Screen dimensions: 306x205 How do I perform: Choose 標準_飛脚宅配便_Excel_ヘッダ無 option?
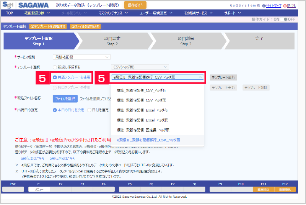(x=158, y=120)
